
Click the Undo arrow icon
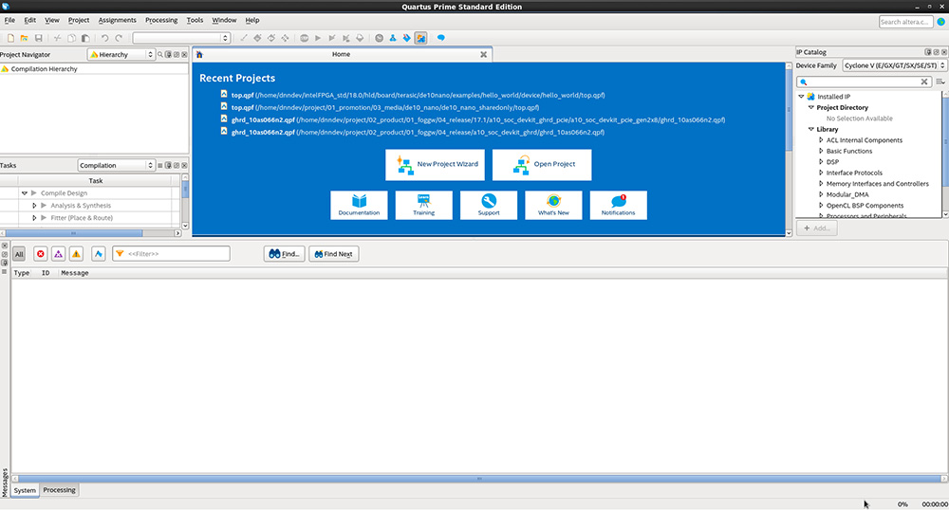tap(104, 38)
